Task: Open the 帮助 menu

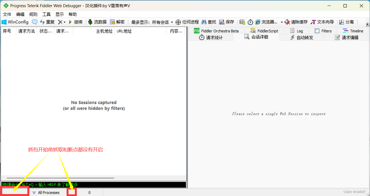Action: [x=73, y=14]
